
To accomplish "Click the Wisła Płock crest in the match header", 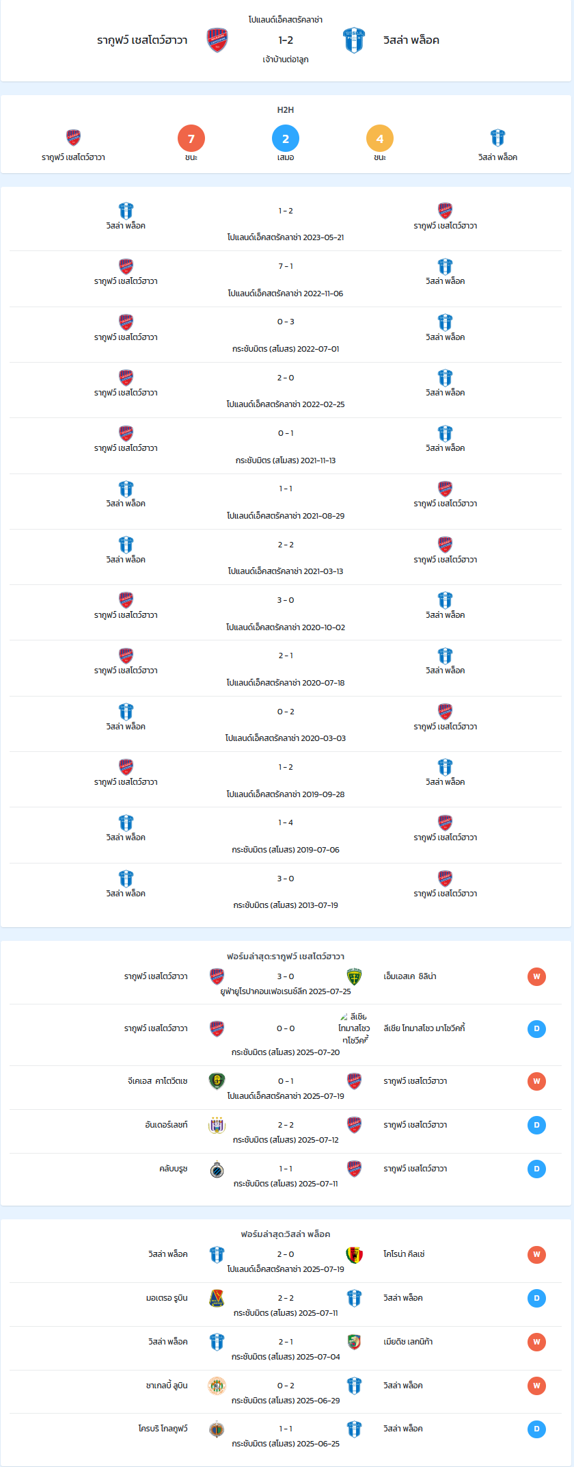I will [354, 40].
